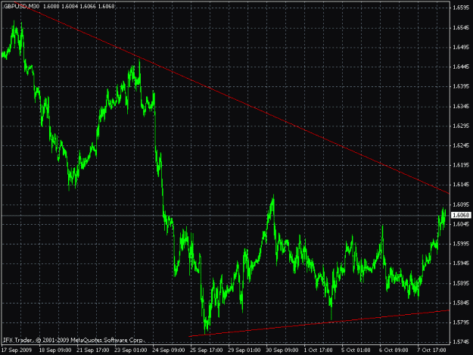Click the 1.6245 price axis label
The height and width of the screenshot is (355, 473).
click(461, 145)
